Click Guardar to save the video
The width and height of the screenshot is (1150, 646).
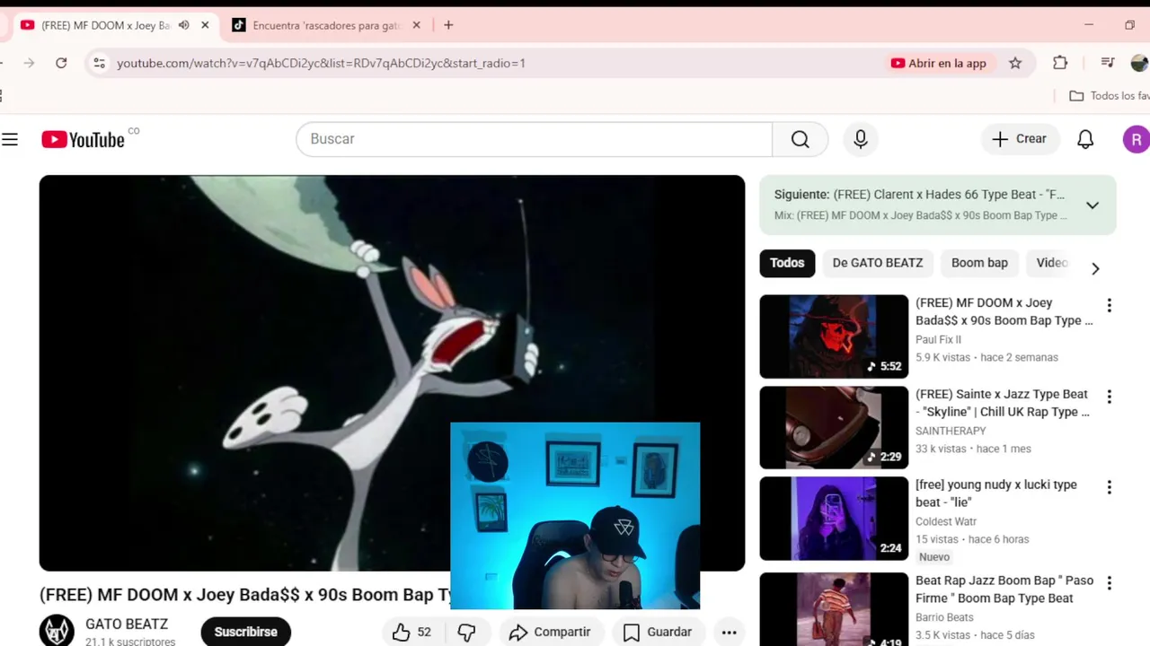tap(658, 632)
